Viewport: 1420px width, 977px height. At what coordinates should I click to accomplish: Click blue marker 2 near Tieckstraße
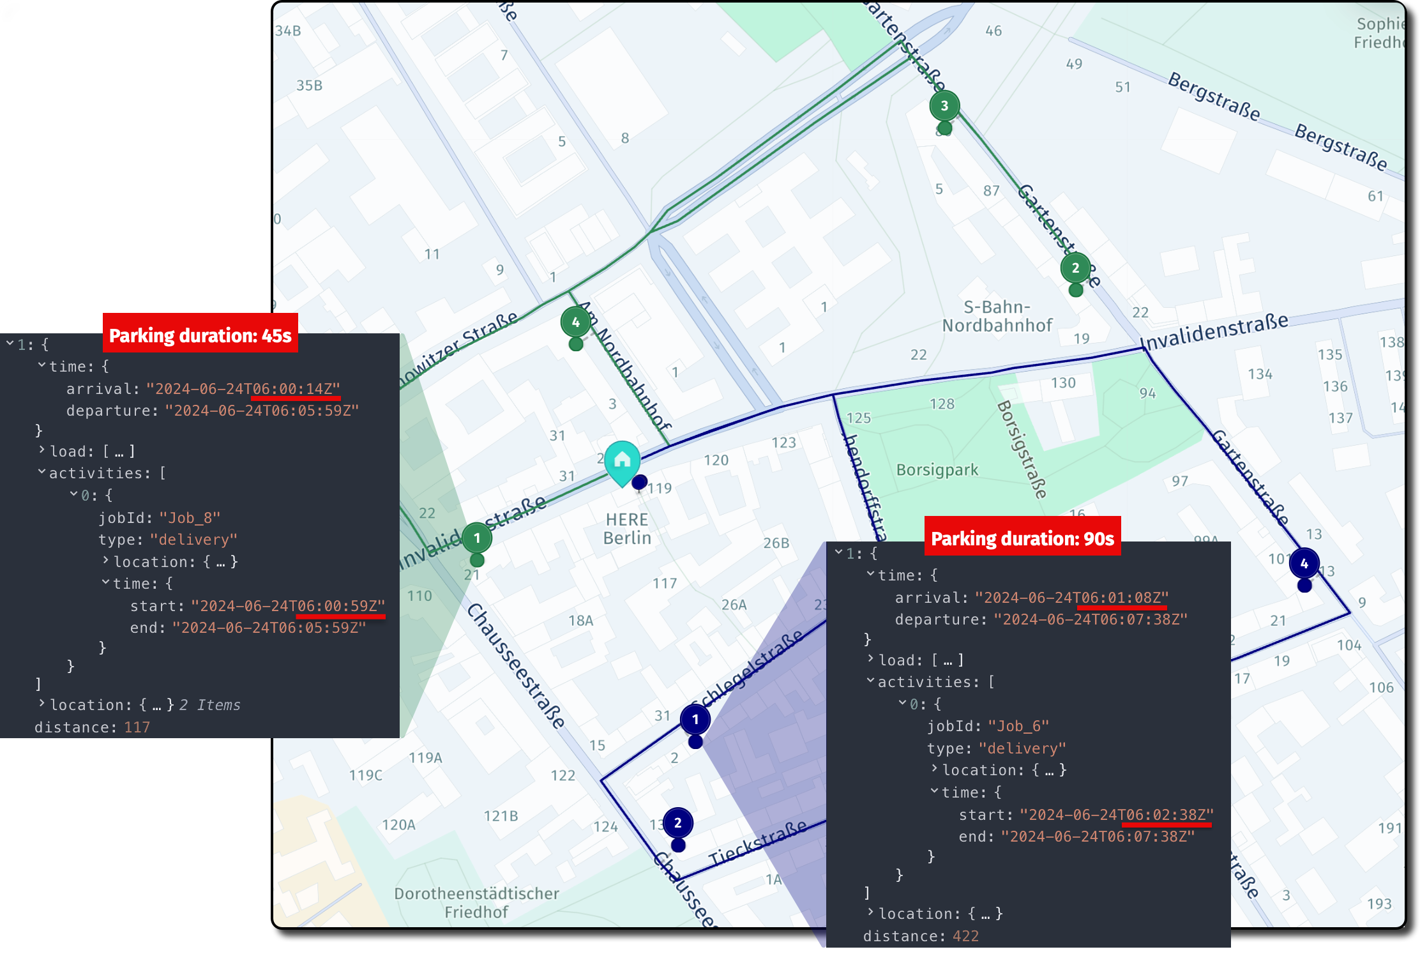click(x=678, y=824)
